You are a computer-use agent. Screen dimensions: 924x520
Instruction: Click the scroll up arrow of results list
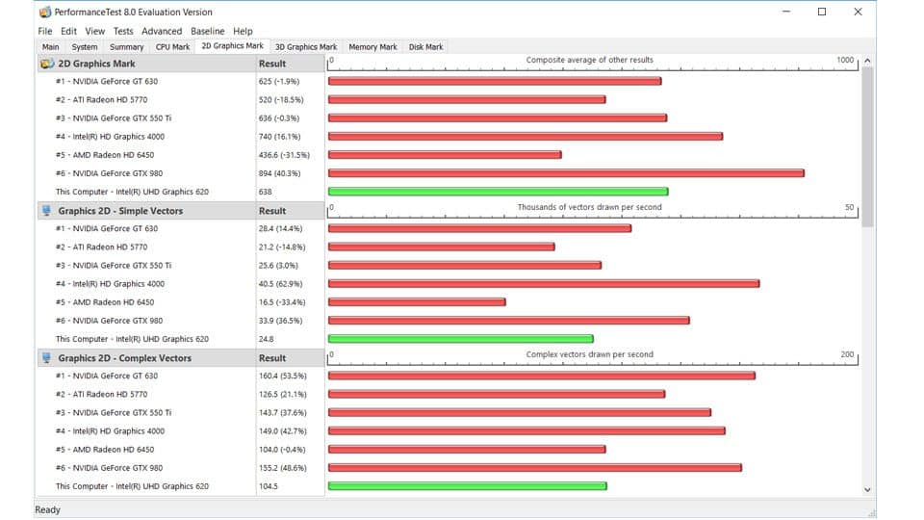867,61
